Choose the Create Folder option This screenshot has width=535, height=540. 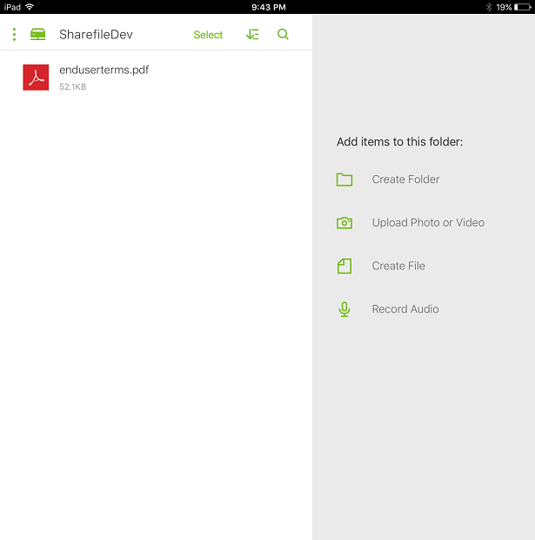pyautogui.click(x=405, y=179)
